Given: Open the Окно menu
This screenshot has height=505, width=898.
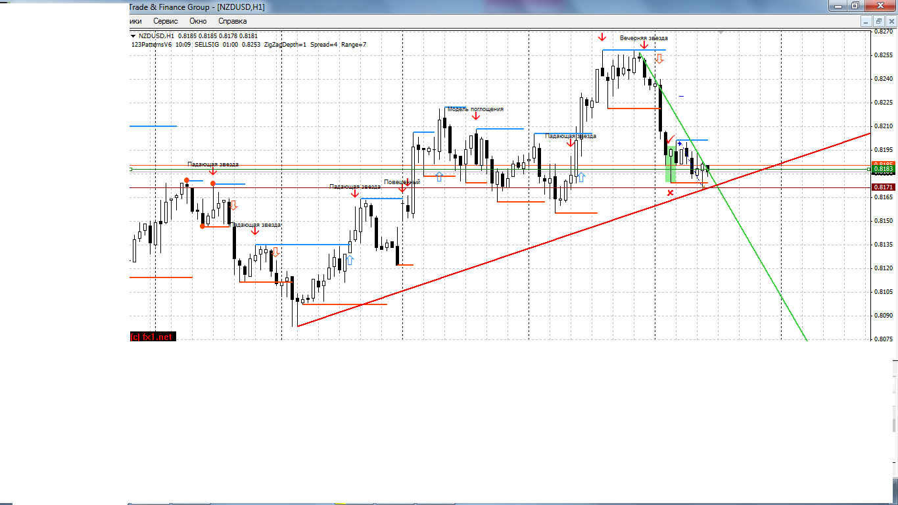Looking at the screenshot, I should [x=198, y=21].
